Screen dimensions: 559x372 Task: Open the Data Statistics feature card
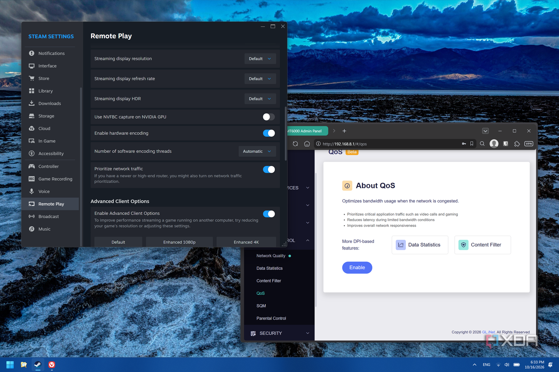click(x=420, y=245)
